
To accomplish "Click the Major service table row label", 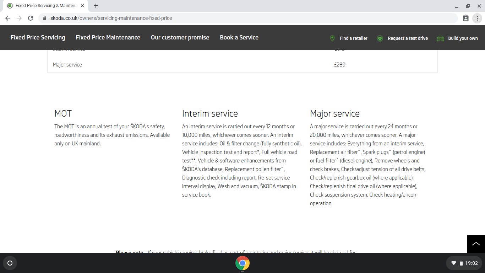I will pyautogui.click(x=67, y=65).
